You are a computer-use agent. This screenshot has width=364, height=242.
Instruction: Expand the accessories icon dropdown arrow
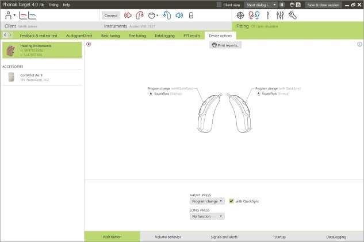click(x=157, y=15)
